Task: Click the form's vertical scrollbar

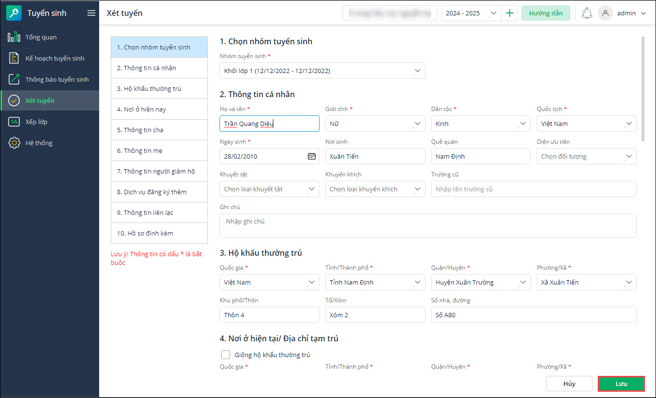Action: (643, 89)
